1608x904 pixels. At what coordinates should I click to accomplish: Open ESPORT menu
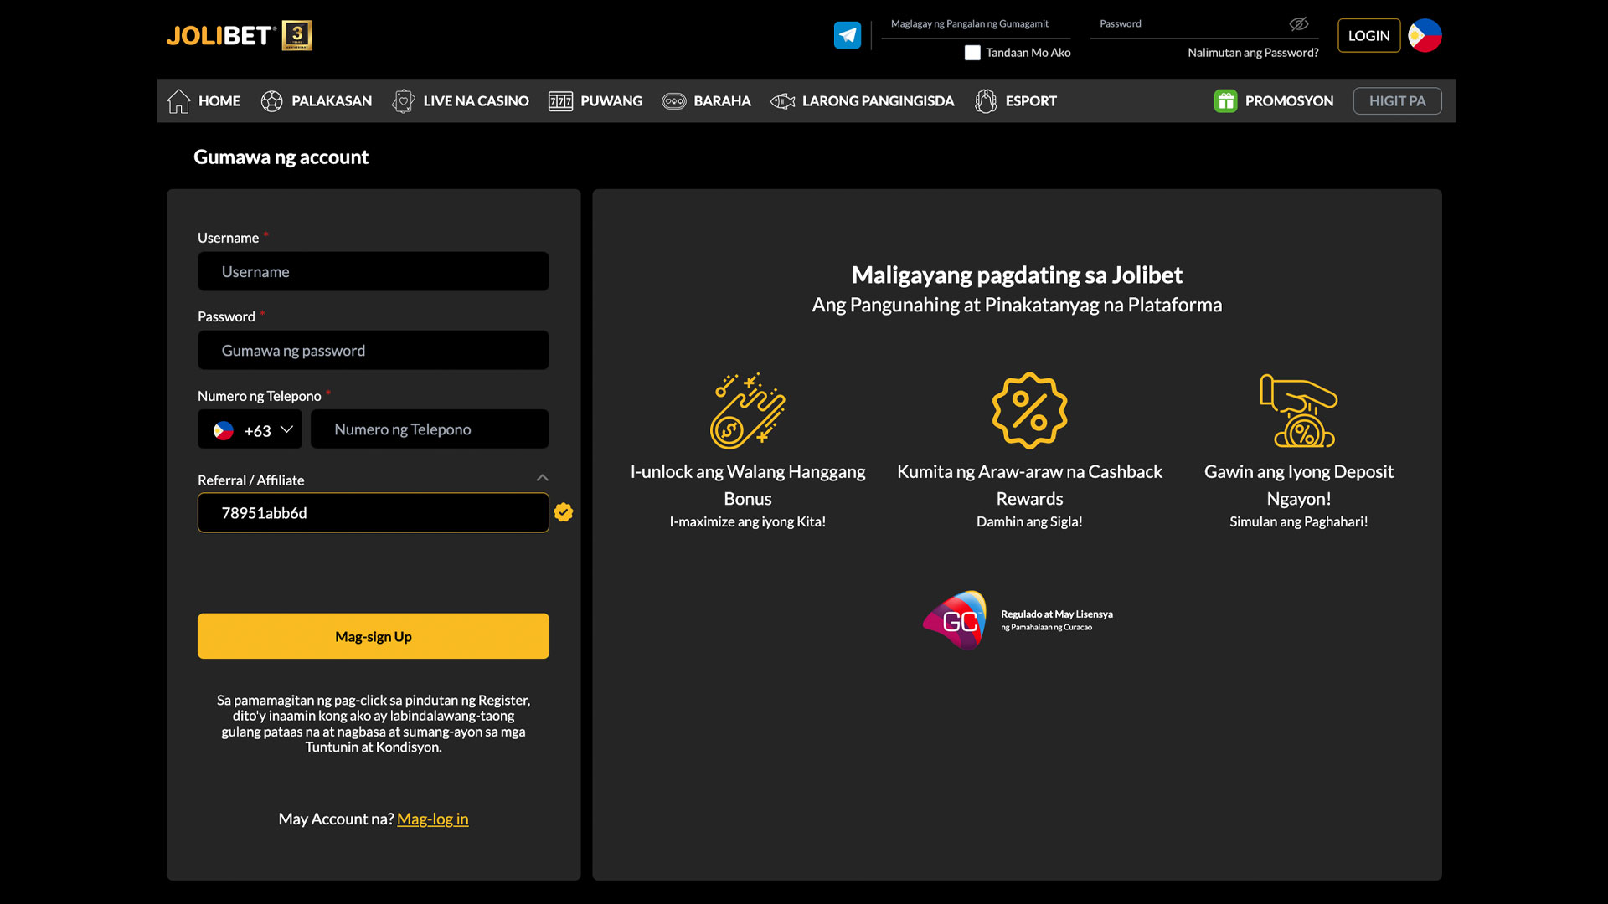point(1015,101)
